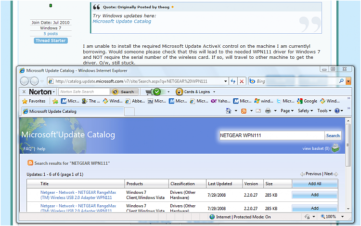Open the Tools menu
This screenshot has height=226, width=361.
pos(324,111)
